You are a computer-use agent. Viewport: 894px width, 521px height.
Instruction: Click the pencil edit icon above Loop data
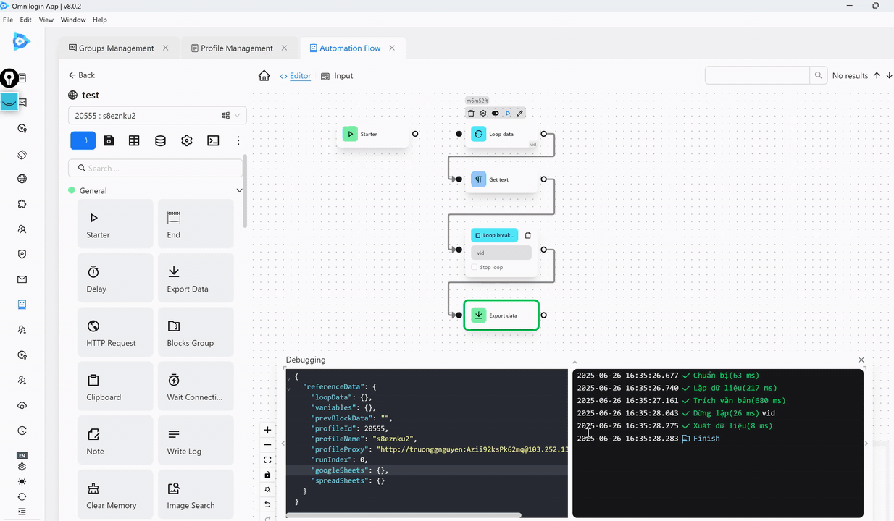tap(519, 114)
